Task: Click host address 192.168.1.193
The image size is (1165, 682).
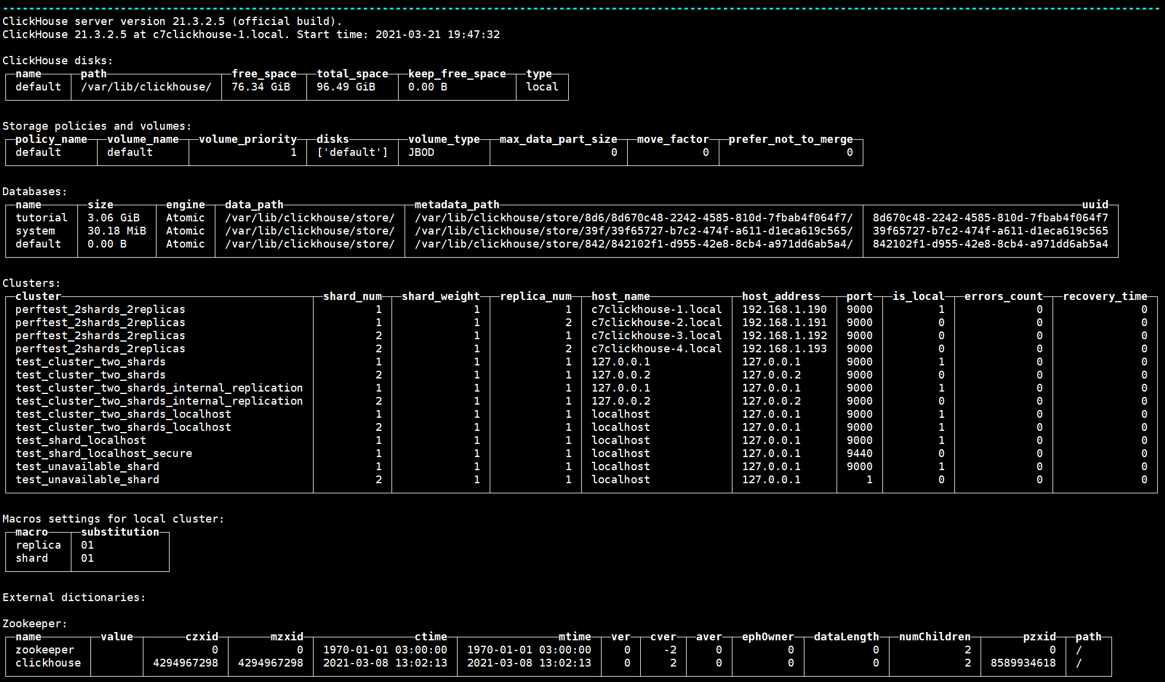Action: (x=784, y=349)
